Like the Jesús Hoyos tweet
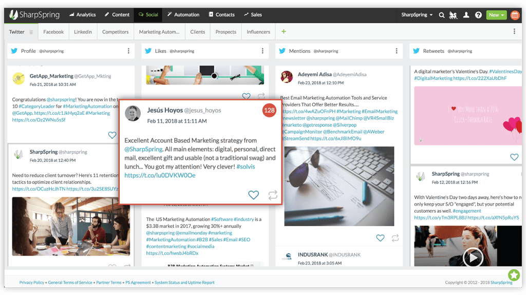 coord(254,195)
